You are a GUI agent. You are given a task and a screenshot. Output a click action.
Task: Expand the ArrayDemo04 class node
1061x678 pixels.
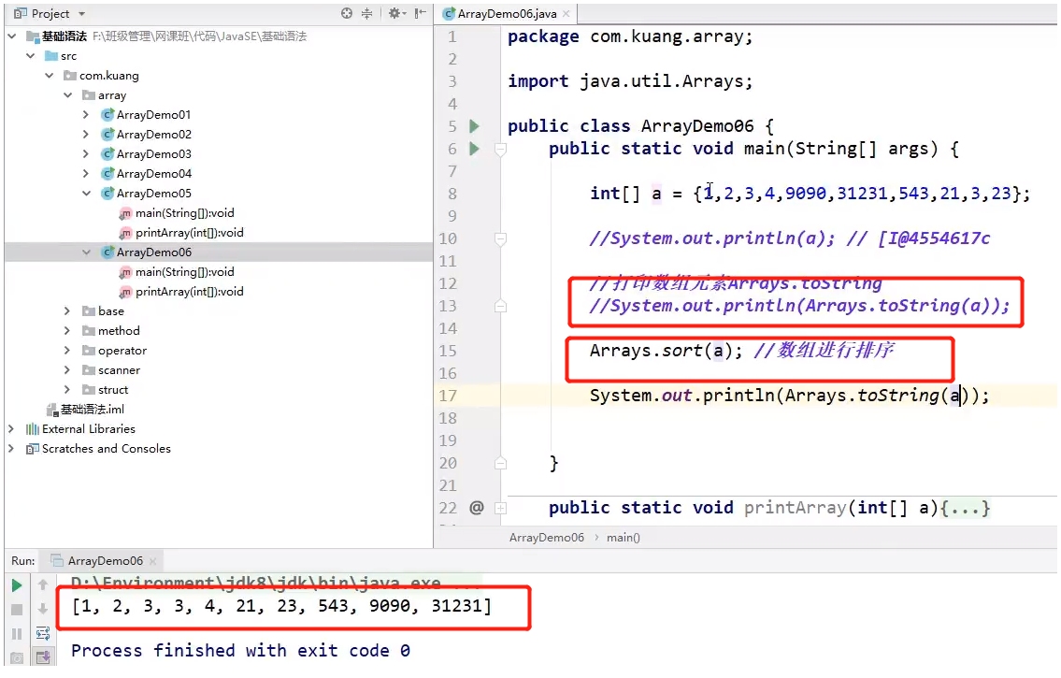(x=86, y=173)
